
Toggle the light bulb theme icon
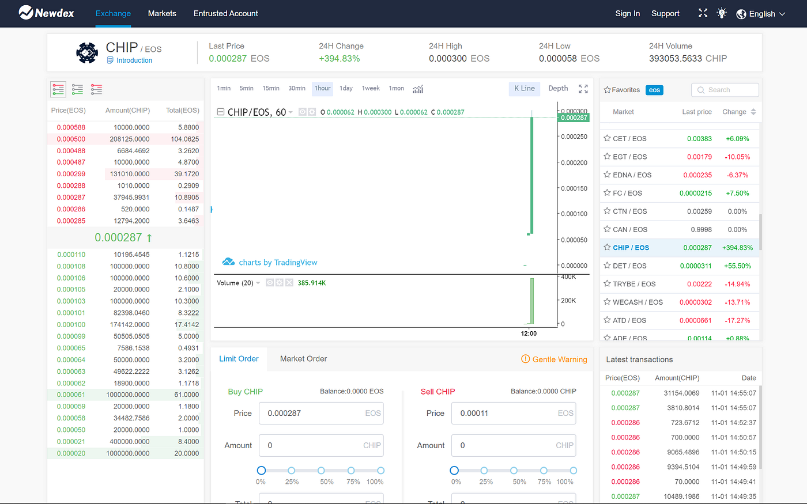[x=722, y=13]
